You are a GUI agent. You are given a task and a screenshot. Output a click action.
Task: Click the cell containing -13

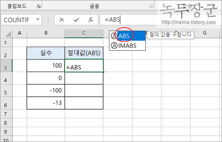pyautogui.click(x=46, y=103)
